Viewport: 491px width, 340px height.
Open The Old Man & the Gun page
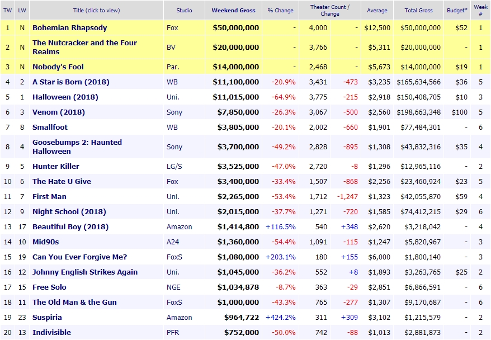pyautogui.click(x=74, y=303)
